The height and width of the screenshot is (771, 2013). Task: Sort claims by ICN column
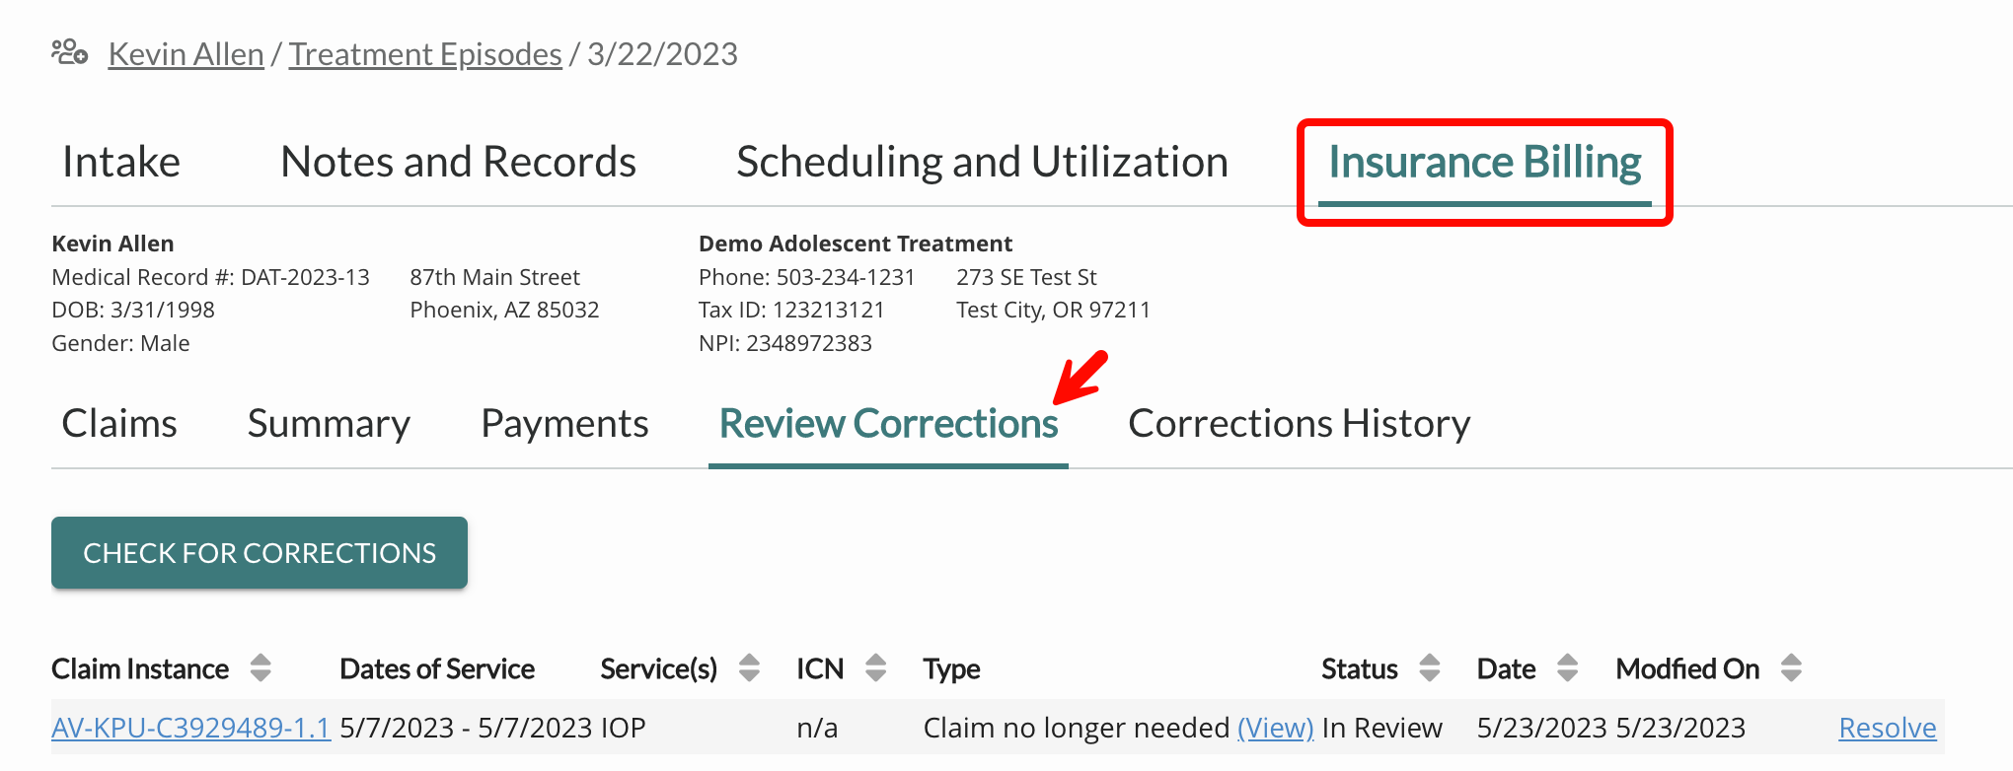(x=876, y=668)
